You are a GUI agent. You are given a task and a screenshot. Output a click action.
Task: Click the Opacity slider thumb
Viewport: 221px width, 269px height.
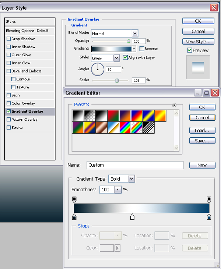point(129,41)
